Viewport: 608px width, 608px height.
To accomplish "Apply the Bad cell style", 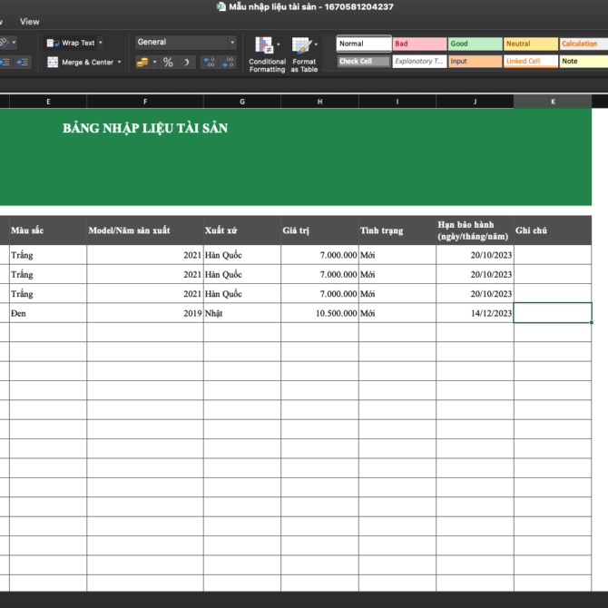I will click(x=419, y=44).
